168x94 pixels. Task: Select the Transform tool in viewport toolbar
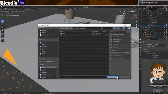point(2,30)
